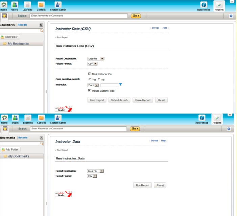The width and height of the screenshot is (237, 216).
Task: Click Instructor filter funnel icon
Action: [x=120, y=85]
